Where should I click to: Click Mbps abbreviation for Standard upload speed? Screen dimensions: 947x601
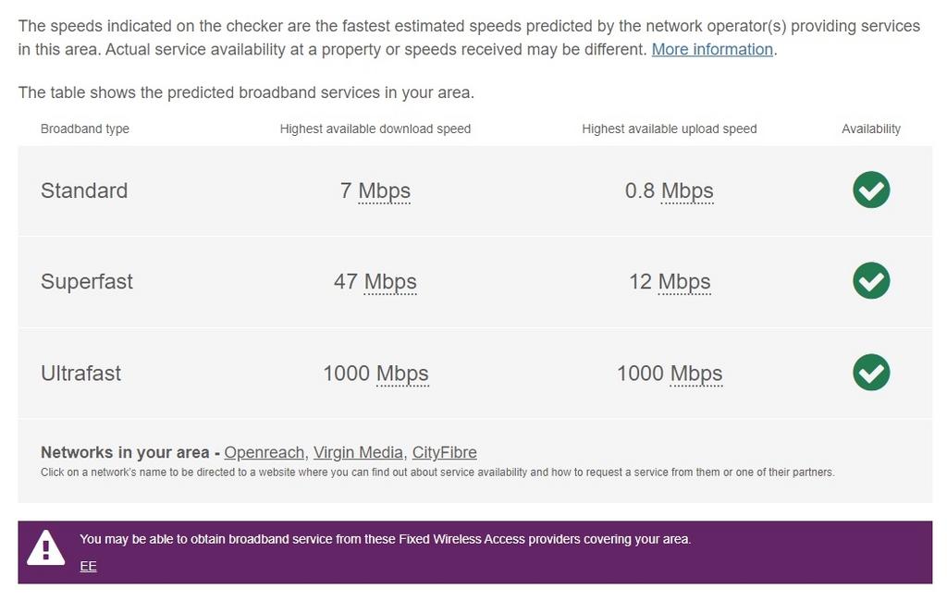coord(687,190)
